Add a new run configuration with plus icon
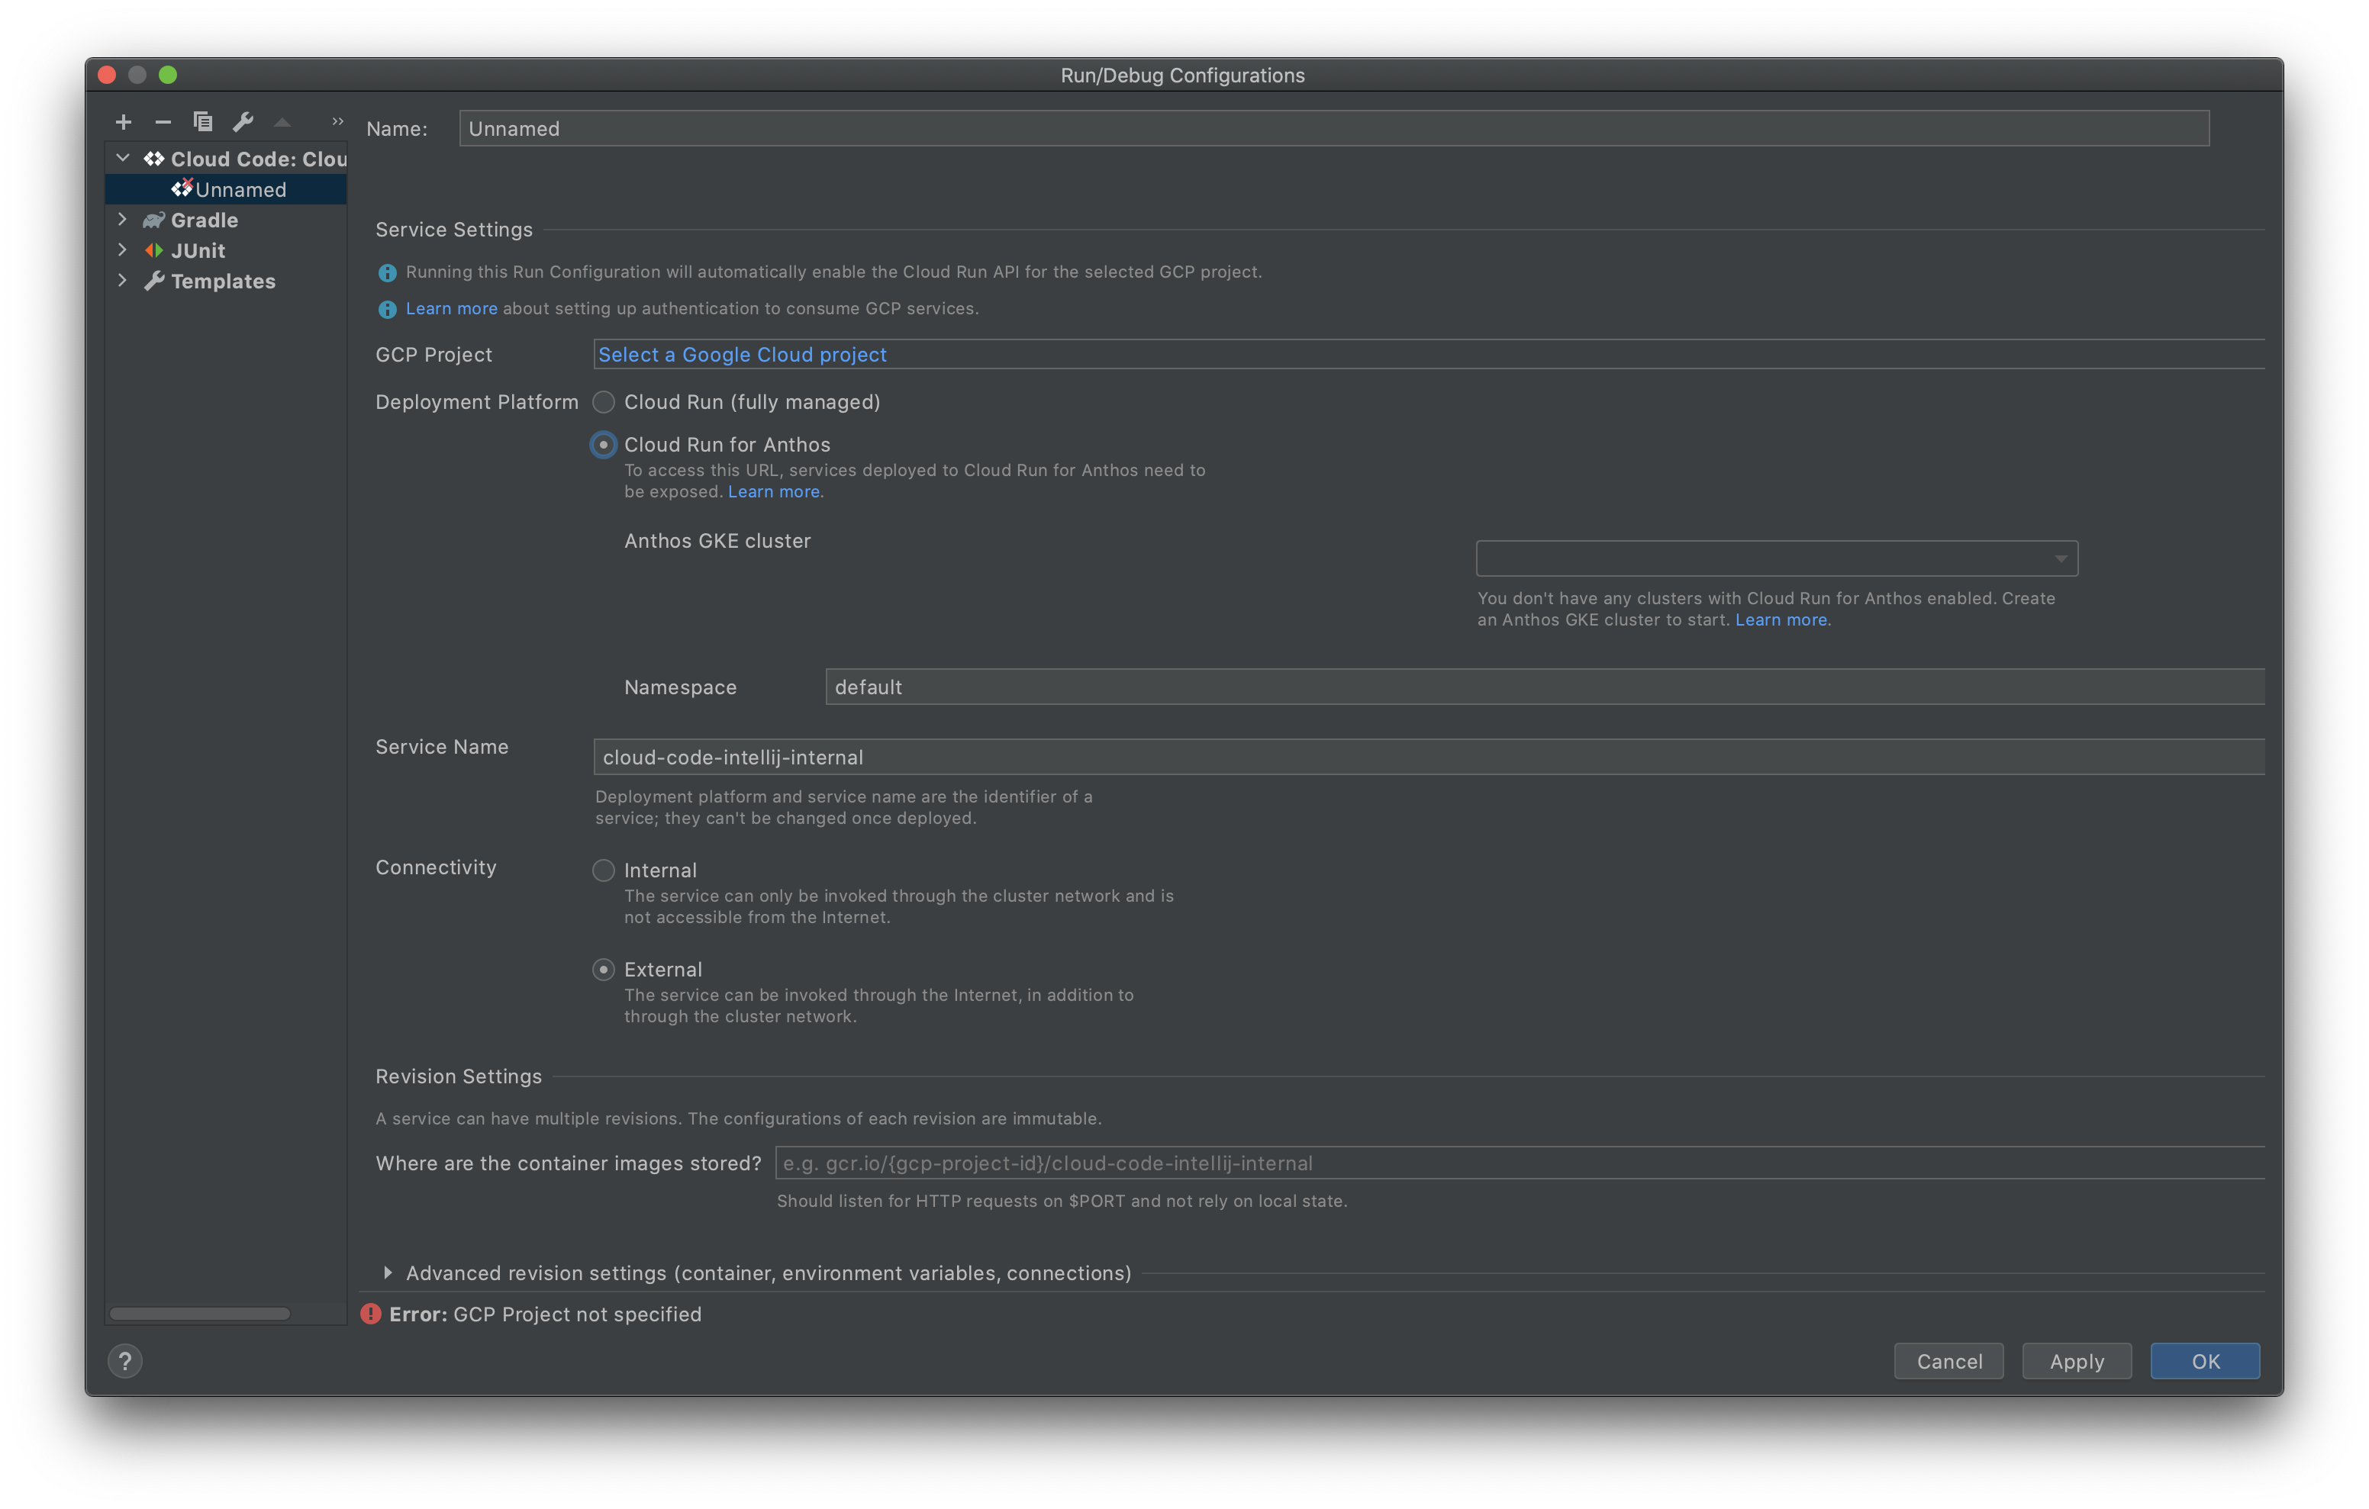2369x1509 pixels. point(123,121)
